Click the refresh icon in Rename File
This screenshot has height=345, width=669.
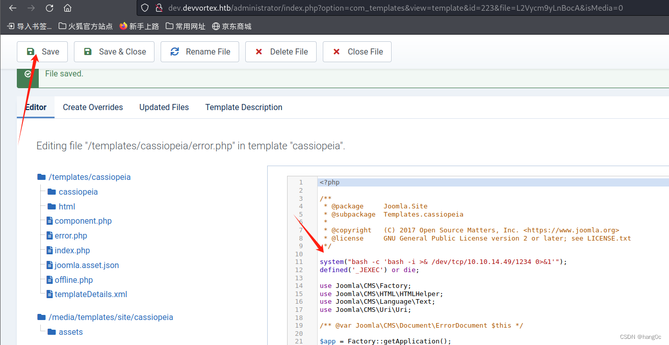(x=175, y=51)
